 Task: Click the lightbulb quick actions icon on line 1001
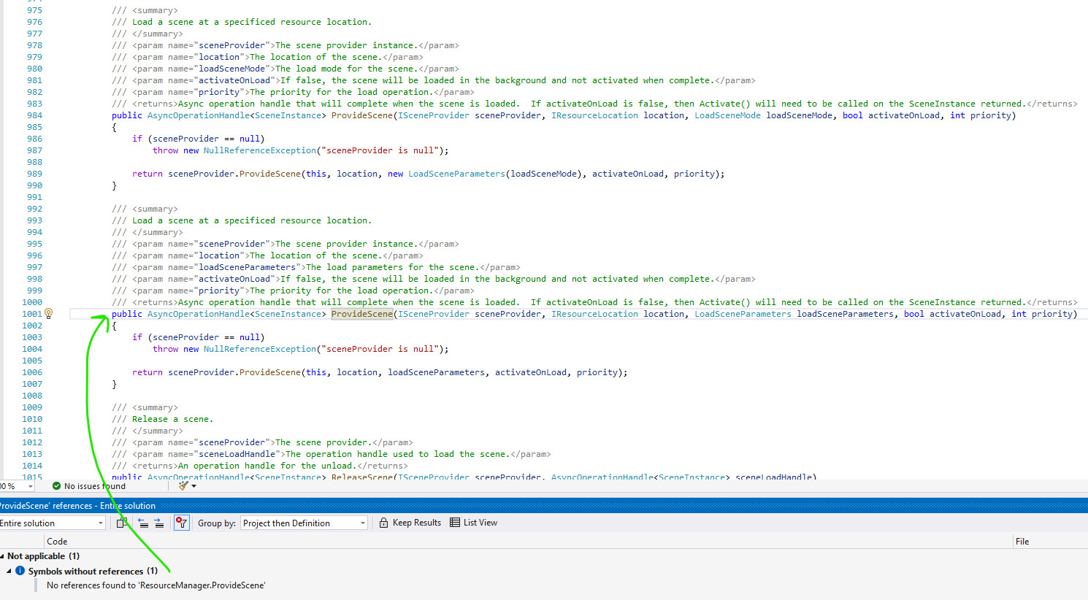pyautogui.click(x=48, y=313)
